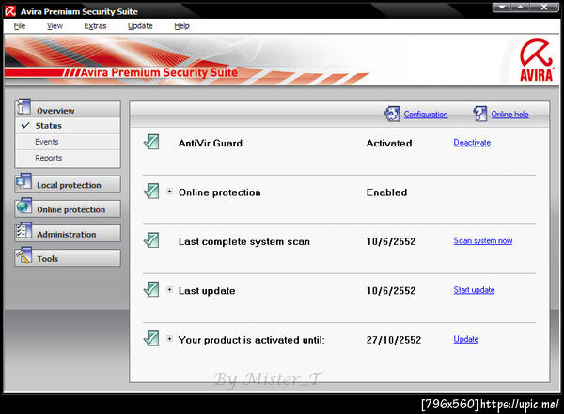
Task: Open the Help menu
Action: [181, 26]
